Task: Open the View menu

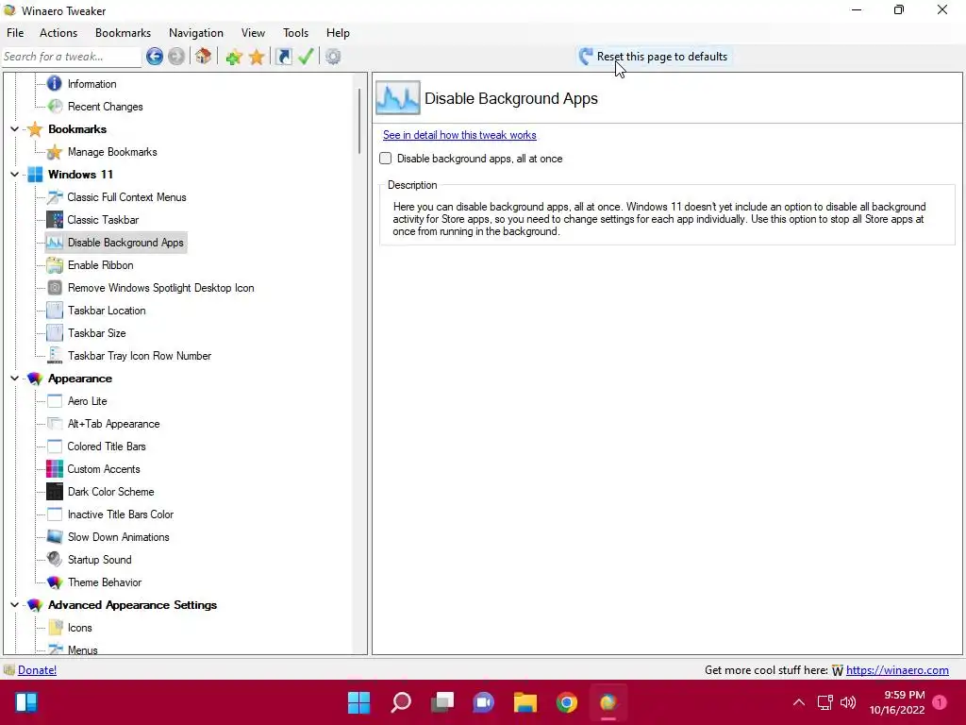Action: coord(253,33)
